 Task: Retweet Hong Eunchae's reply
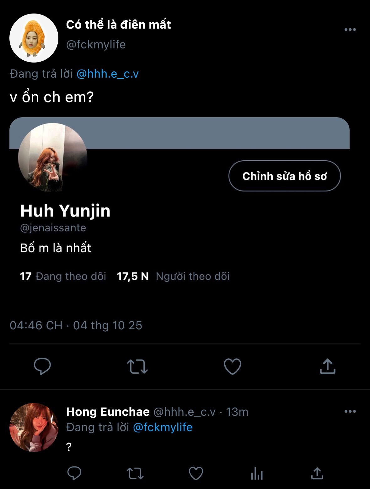135,473
